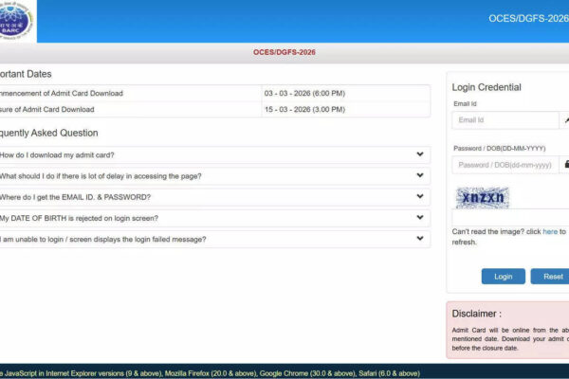This screenshot has width=569, height=379.
Task: Click the Admit Card Download date 03 - 03 - 2026
Action: (304, 93)
